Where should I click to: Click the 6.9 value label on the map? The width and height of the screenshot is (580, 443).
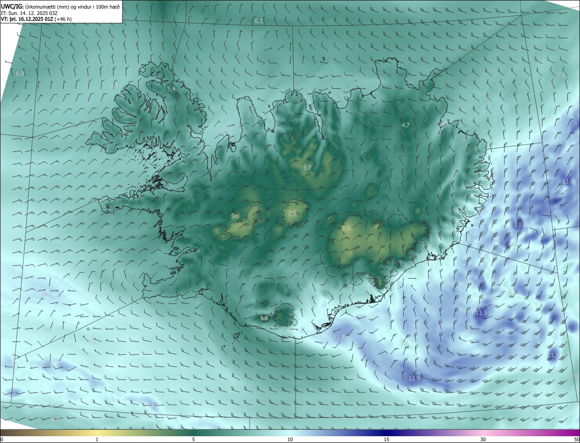[20, 73]
